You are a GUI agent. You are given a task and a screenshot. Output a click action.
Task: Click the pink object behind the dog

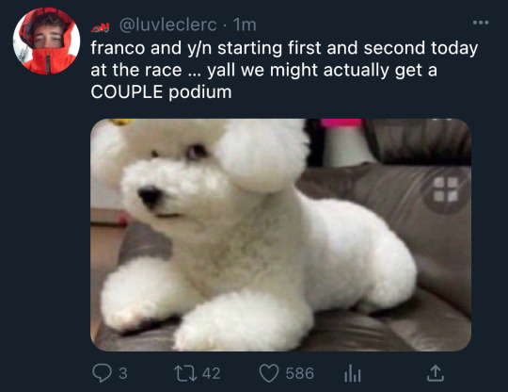tap(341, 123)
